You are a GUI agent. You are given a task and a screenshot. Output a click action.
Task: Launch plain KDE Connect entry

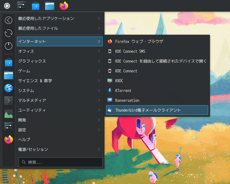157,71
